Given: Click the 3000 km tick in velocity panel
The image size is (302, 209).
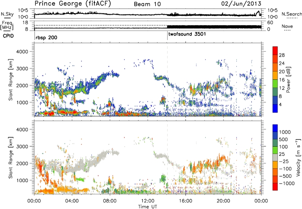Looking at the screenshot, I should coord(22,146).
